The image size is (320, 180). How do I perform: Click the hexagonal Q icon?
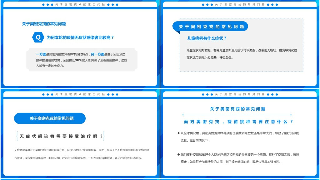tap(38, 37)
